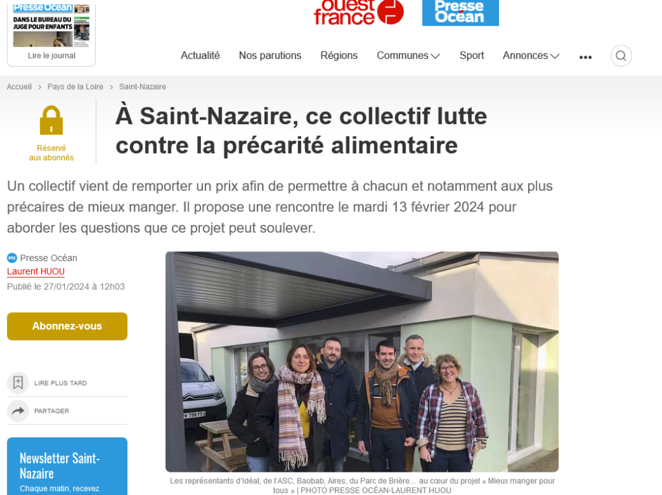Image resolution: width=662 pixels, height=495 pixels.
Task: Click the Accueil breadcrumb link
Action: tap(19, 87)
